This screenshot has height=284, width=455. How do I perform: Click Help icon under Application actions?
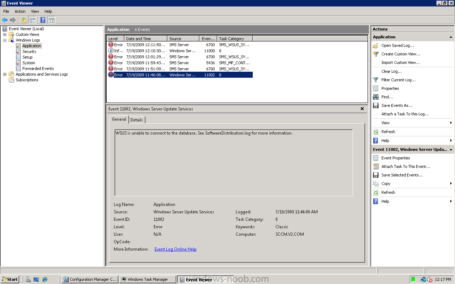[x=376, y=141]
